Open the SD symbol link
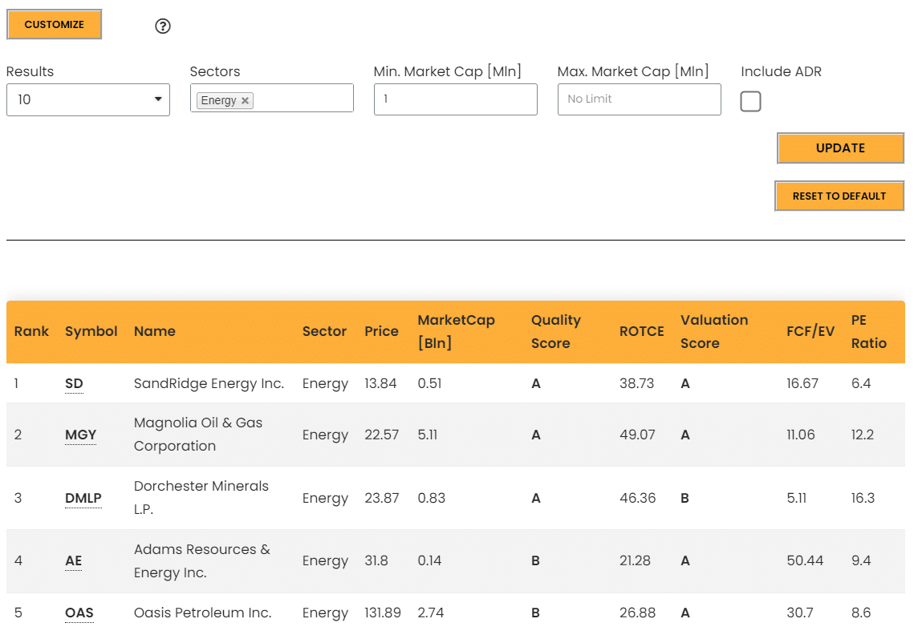Image resolution: width=918 pixels, height=631 pixels. pos(74,383)
